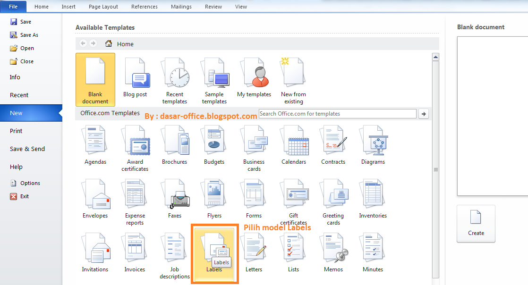Focus the Search Office.com templates field
This screenshot has width=528, height=285.
(x=337, y=114)
